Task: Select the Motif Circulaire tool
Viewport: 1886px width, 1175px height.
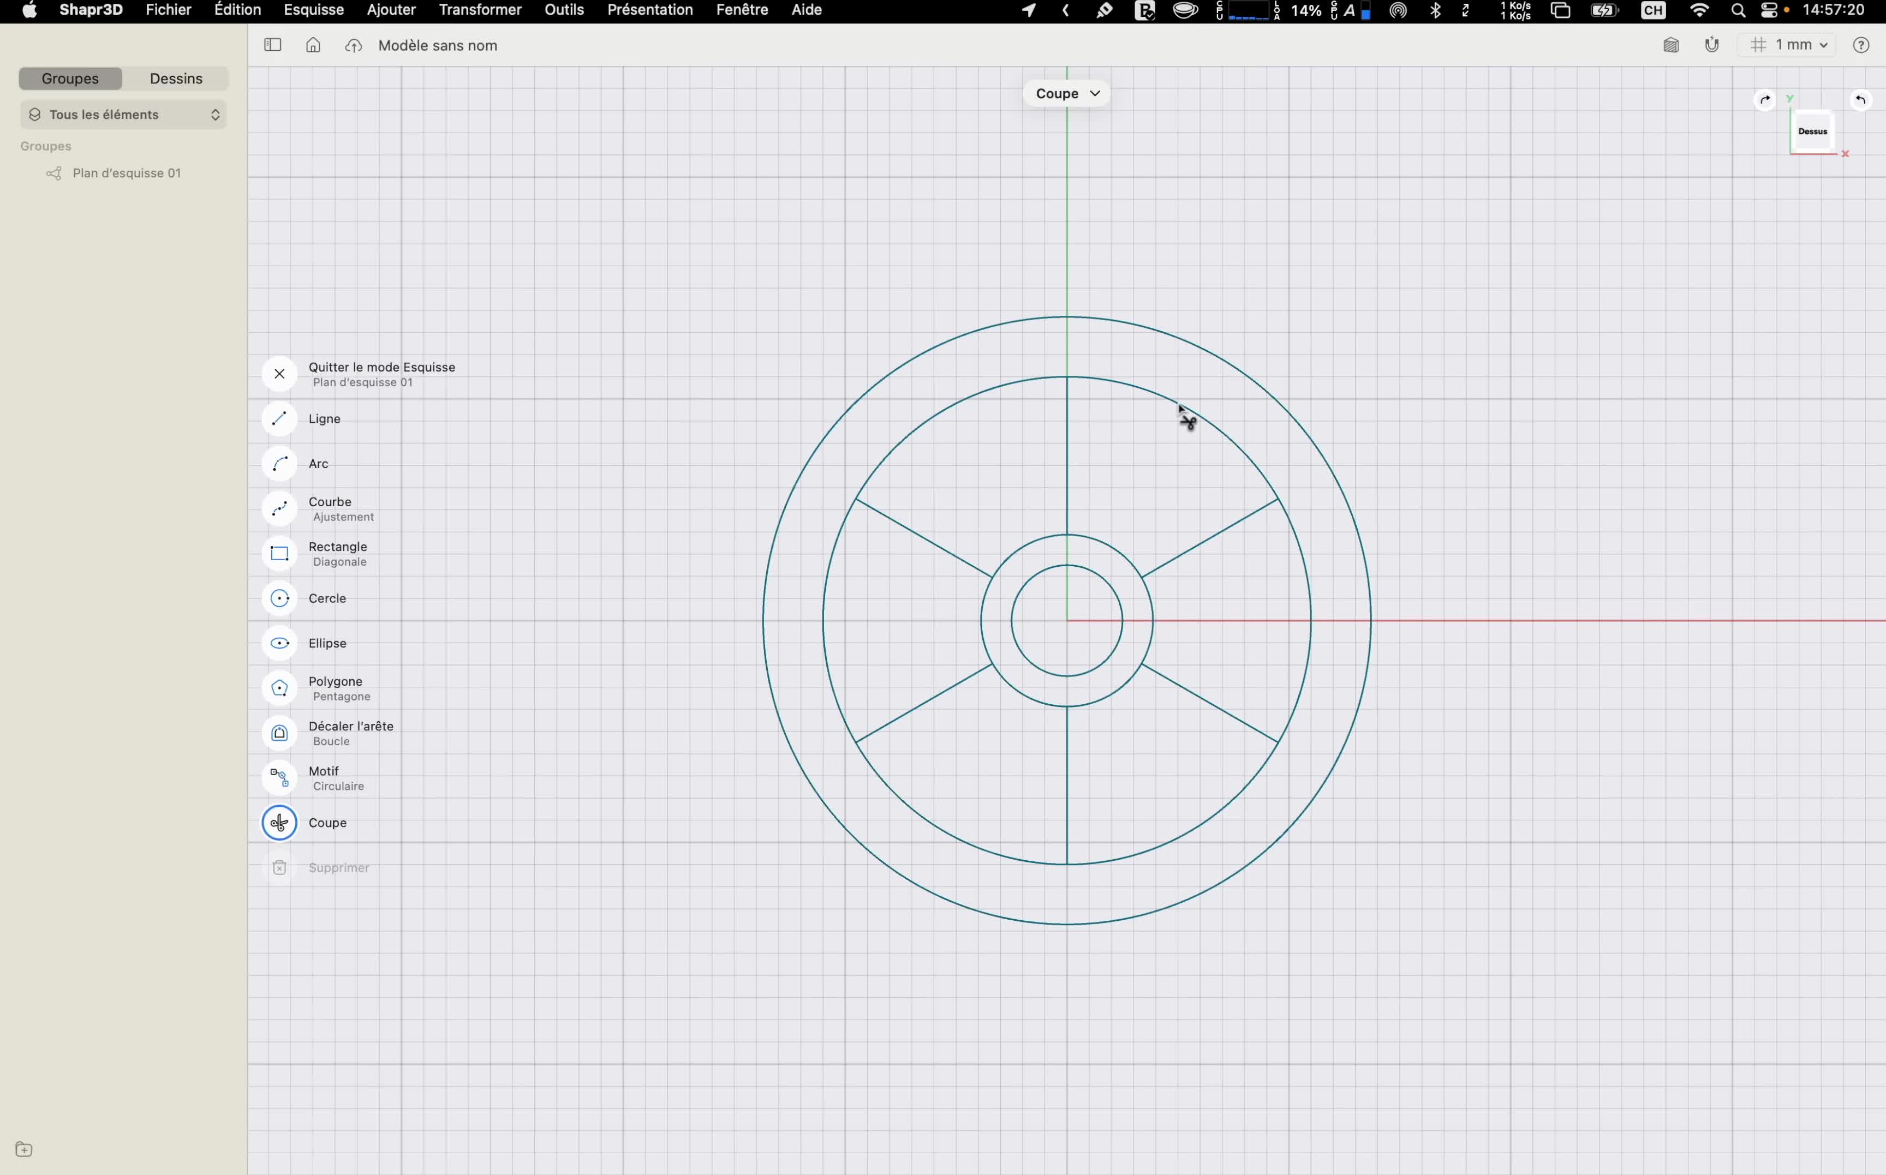Action: click(279, 778)
